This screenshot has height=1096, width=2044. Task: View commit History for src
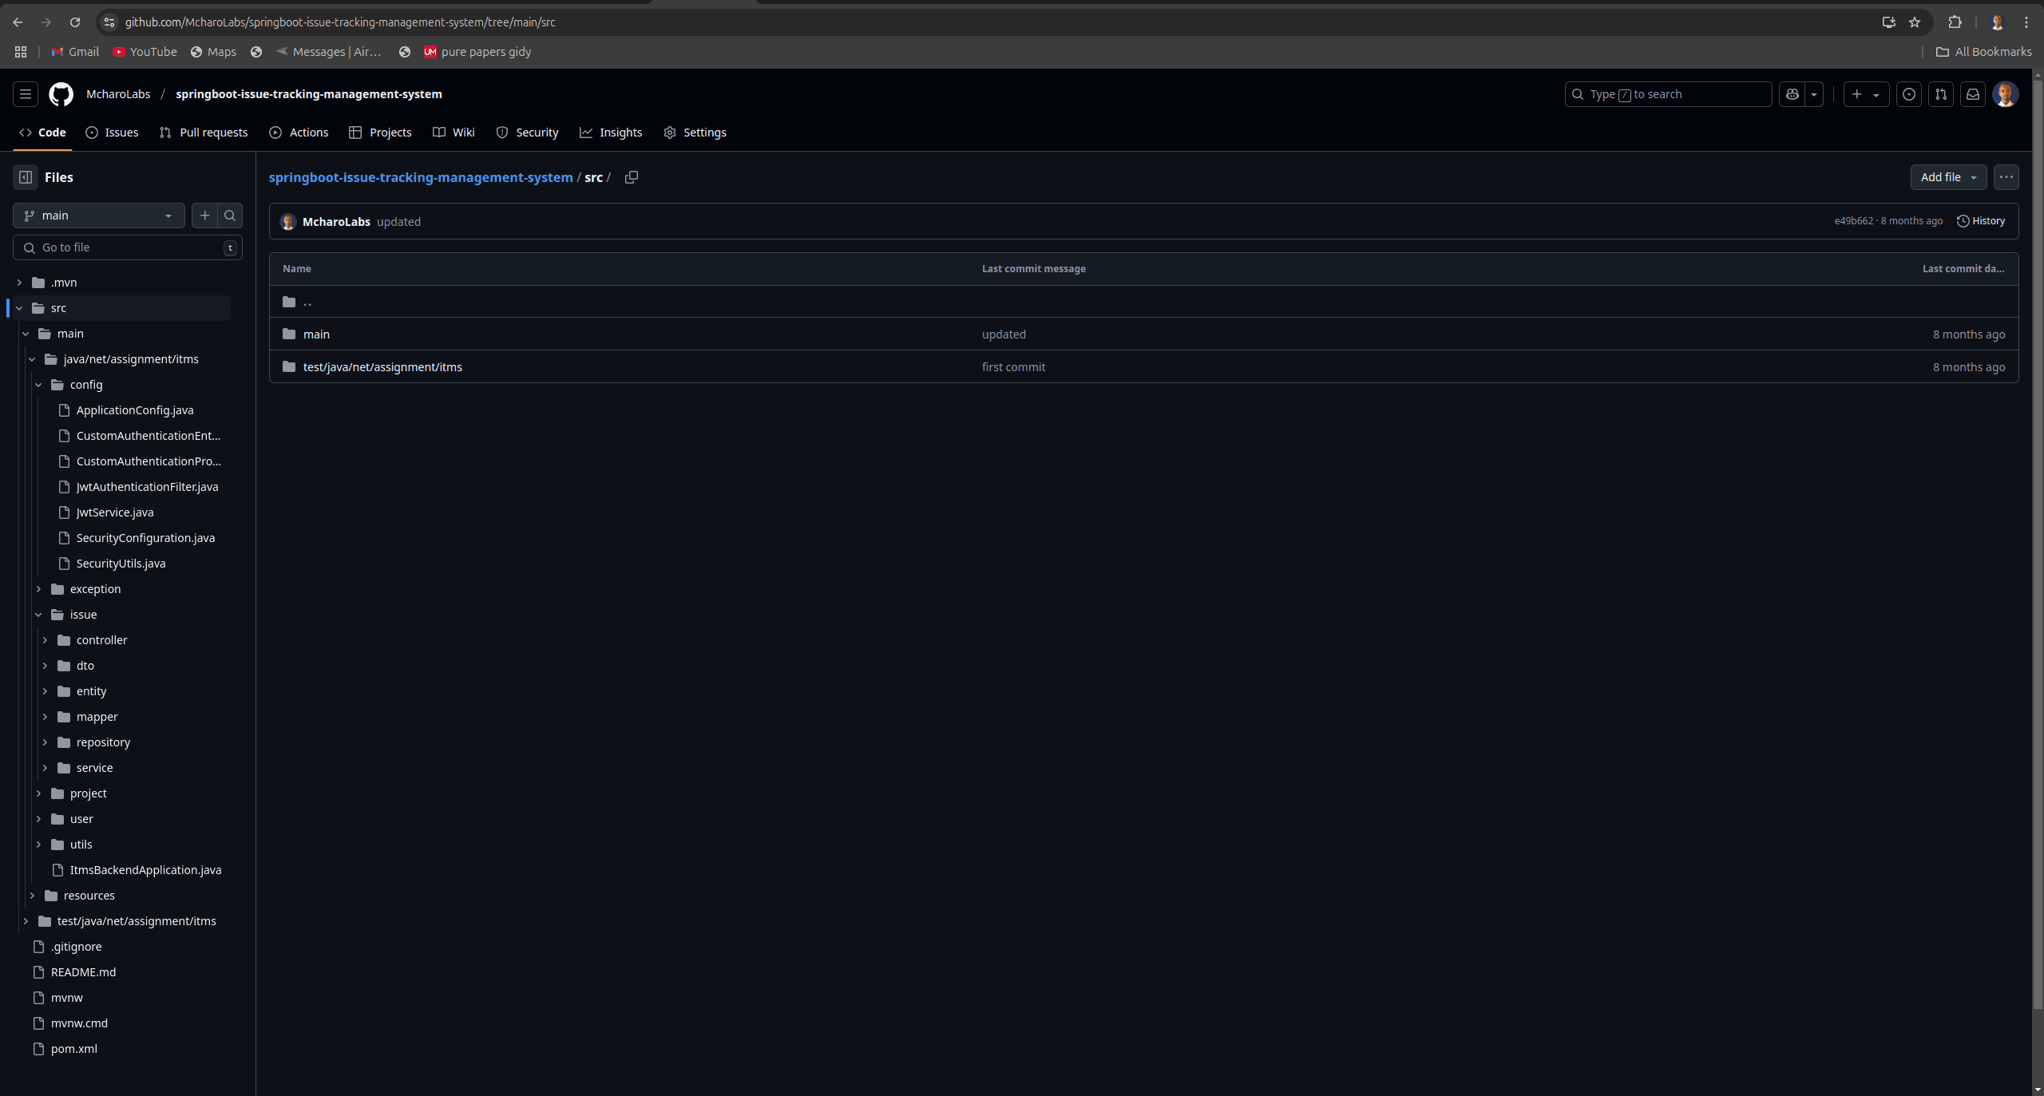[x=1982, y=221]
